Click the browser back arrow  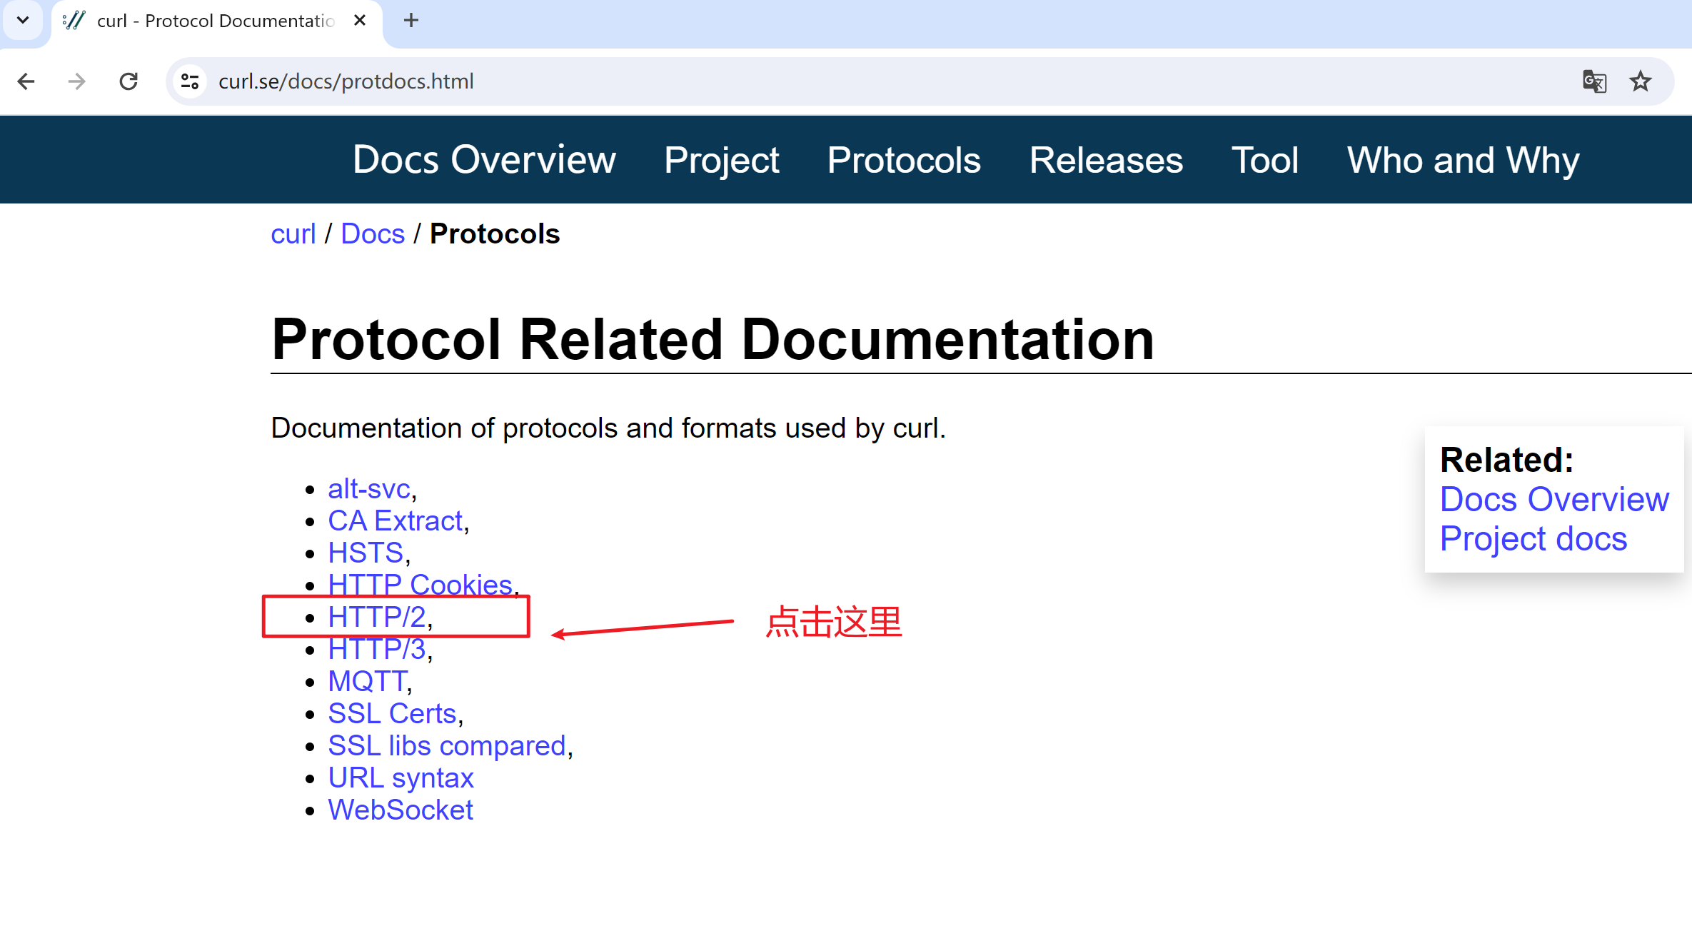point(26,81)
